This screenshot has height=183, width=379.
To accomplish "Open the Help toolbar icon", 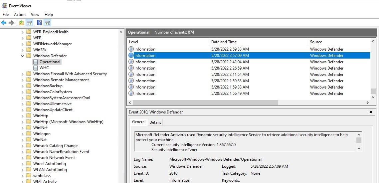I will (39, 23).
